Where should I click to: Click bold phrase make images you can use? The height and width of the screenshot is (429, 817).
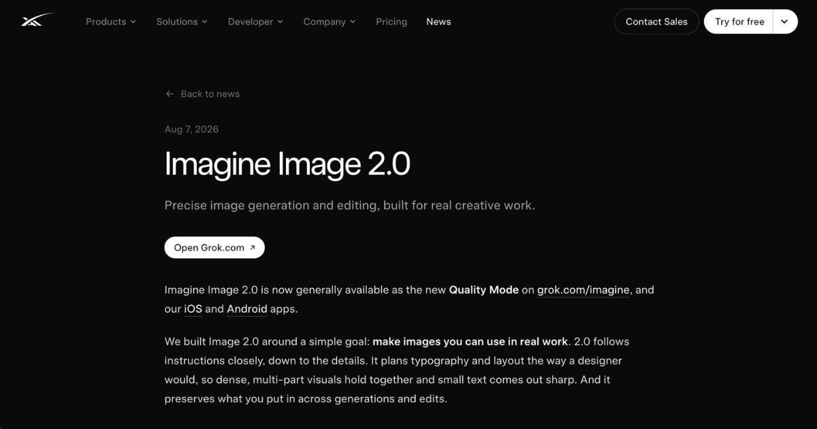pos(470,342)
